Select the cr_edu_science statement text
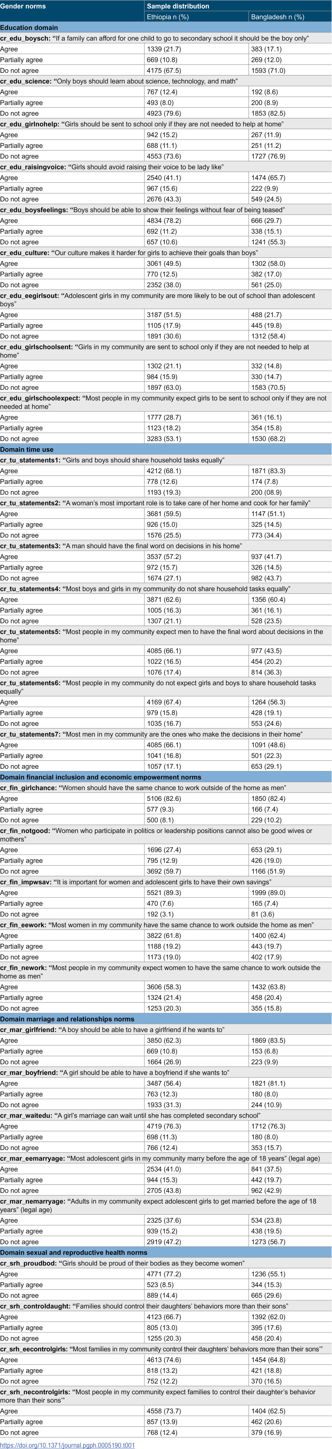 pyautogui.click(x=119, y=81)
